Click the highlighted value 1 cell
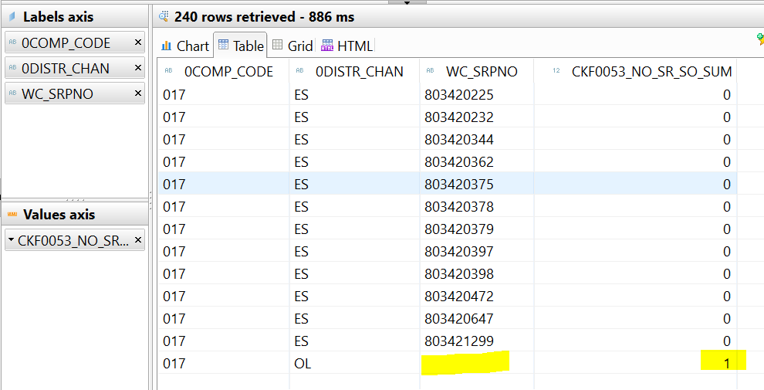The image size is (764, 390). (x=723, y=363)
